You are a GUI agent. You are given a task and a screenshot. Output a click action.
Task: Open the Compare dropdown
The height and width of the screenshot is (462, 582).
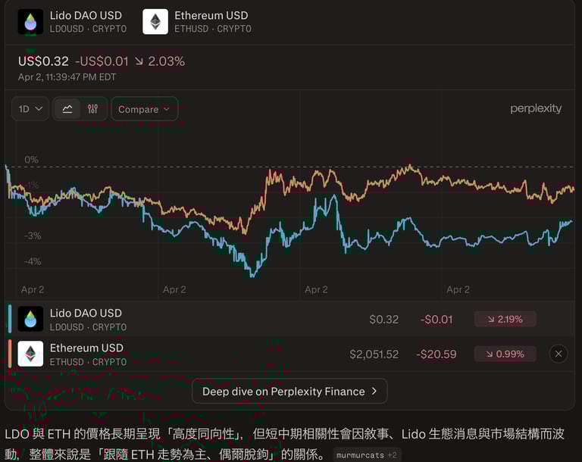[145, 109]
